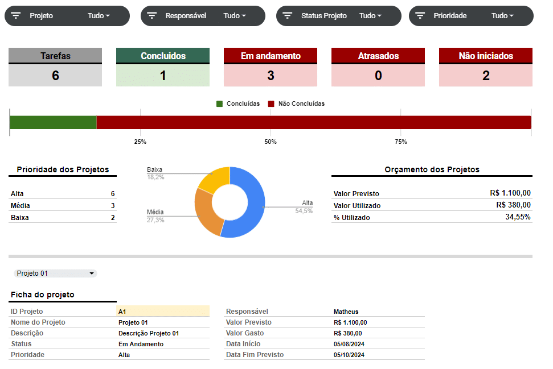Click the Ficha do projeto heading
The height and width of the screenshot is (369, 553).
[x=42, y=295]
